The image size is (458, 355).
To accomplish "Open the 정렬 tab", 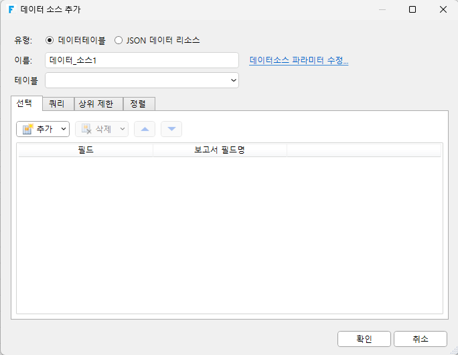I will 139,104.
